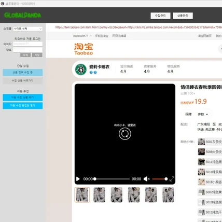The height and width of the screenshot is (222, 222).
Task: Select the third product thumbnail
Action: pyautogui.click(x=117, y=195)
